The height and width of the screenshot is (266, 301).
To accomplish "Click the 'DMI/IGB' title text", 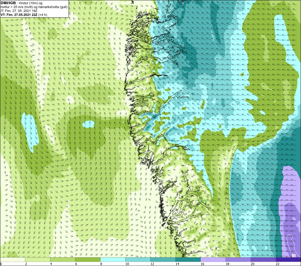I will [8, 3].
